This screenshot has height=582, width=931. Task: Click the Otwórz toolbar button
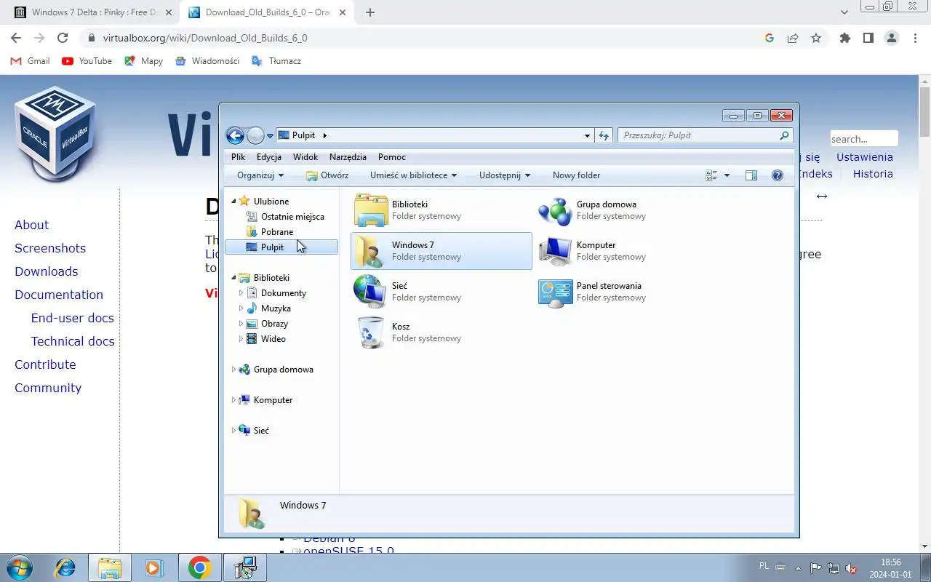(327, 175)
